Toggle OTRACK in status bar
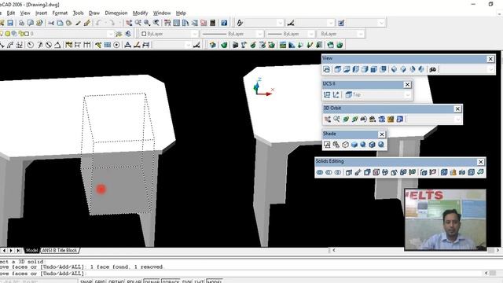The image size is (503, 283). click(171, 281)
